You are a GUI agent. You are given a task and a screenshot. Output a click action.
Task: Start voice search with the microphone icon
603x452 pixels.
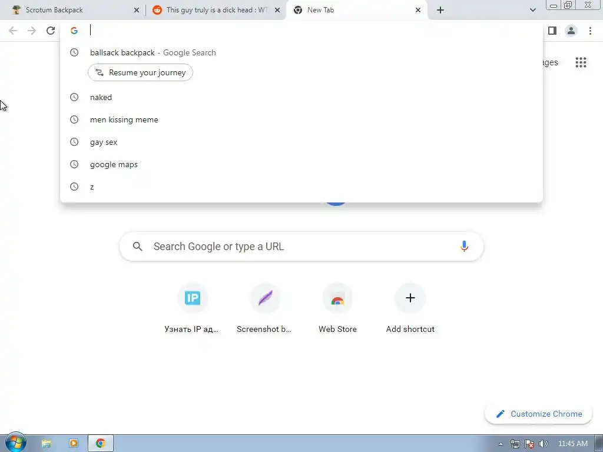pos(464,247)
